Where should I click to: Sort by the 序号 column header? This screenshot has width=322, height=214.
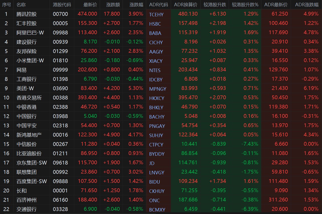point(7,5)
